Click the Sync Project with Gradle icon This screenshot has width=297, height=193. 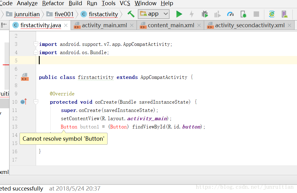(x=272, y=14)
